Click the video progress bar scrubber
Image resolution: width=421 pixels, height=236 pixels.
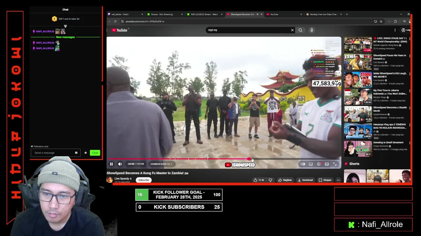[x=249, y=159]
